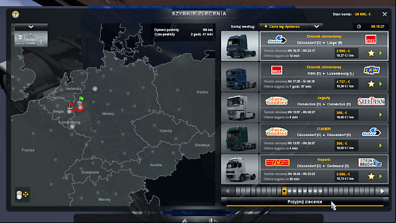The width and height of the screenshot is (396, 223).
Task: Click the Luxemburg city marker on map
Action: pos(72,126)
